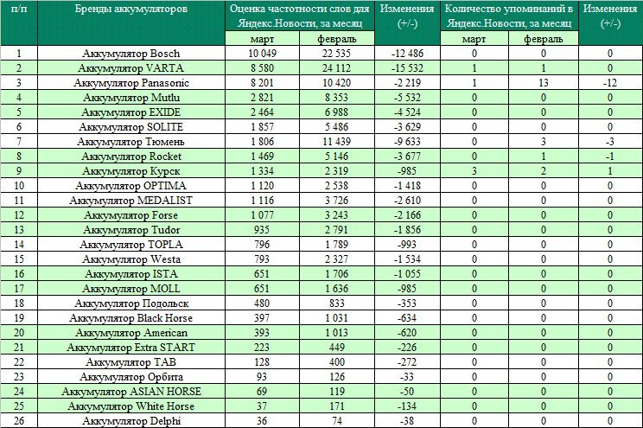Select the 'Аккумулятор MEDALIST' cell
The height and width of the screenshot is (428, 643).
point(131,201)
